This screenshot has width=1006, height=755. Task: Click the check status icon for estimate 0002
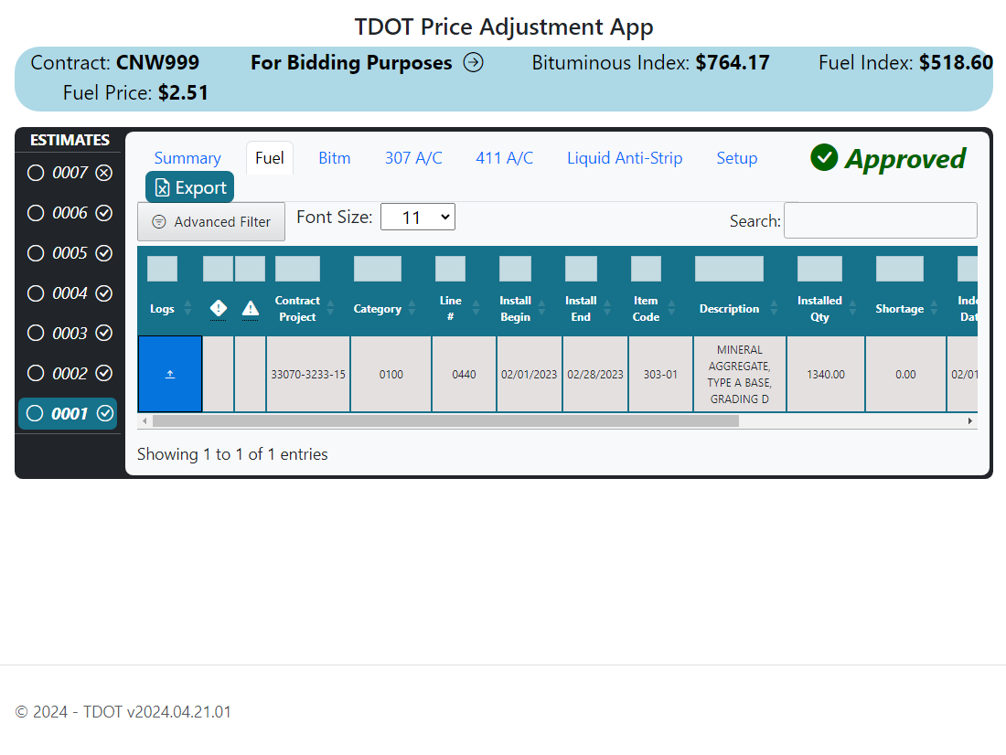(104, 373)
